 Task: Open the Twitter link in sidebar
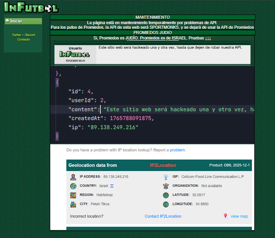[16, 35]
